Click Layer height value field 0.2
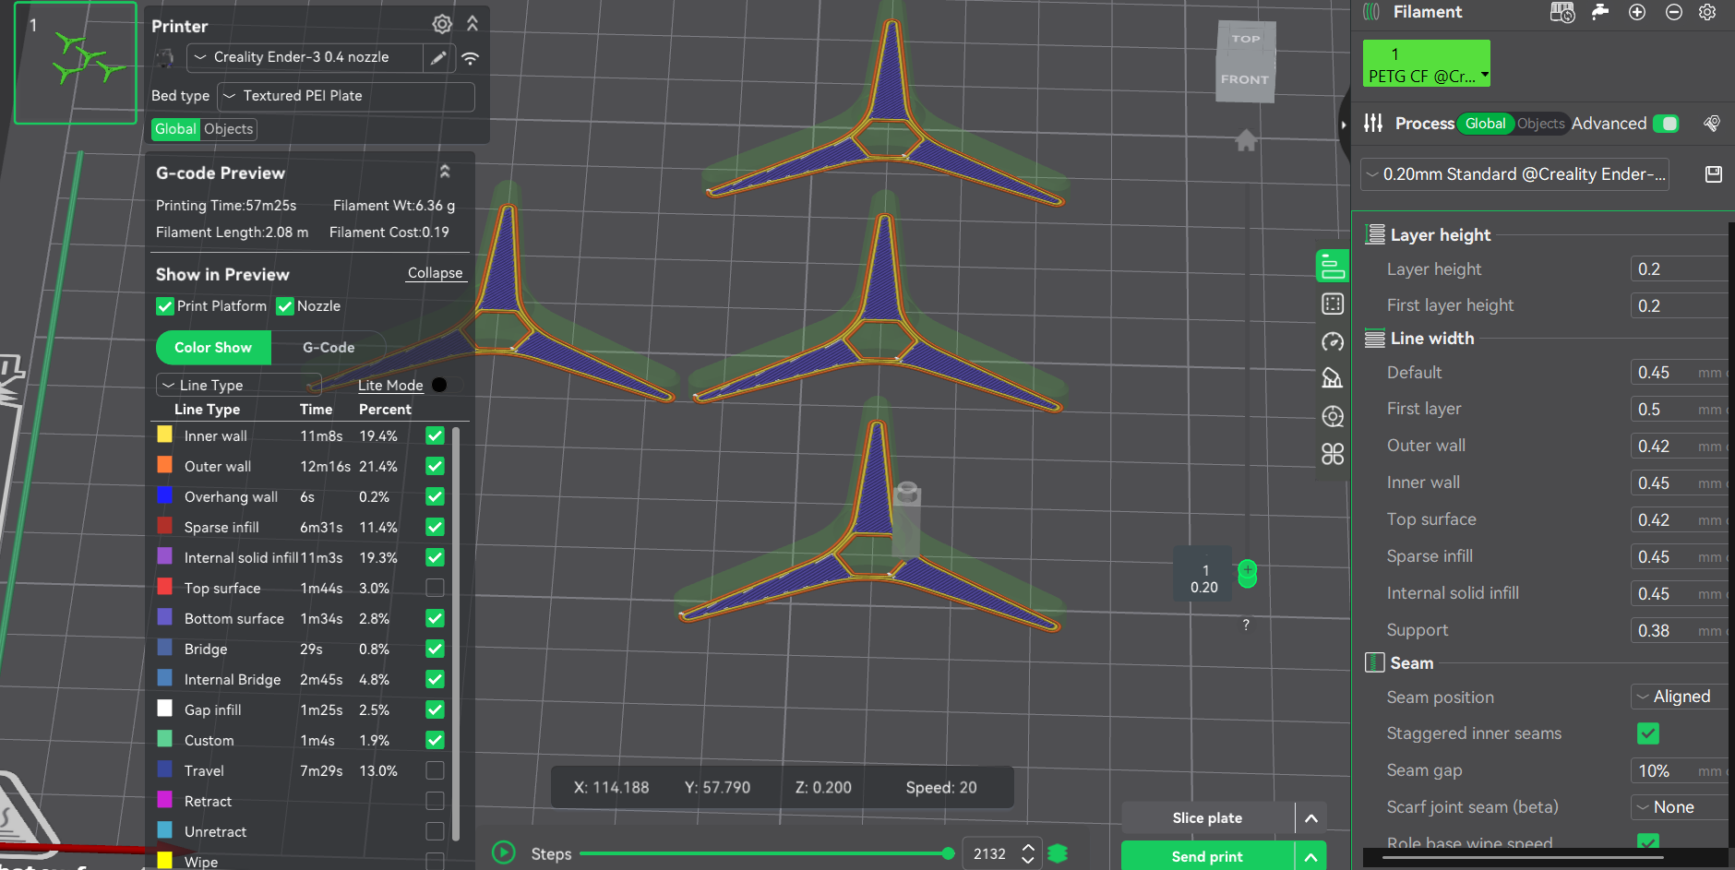Viewport: 1735px width, 870px height. (1679, 269)
